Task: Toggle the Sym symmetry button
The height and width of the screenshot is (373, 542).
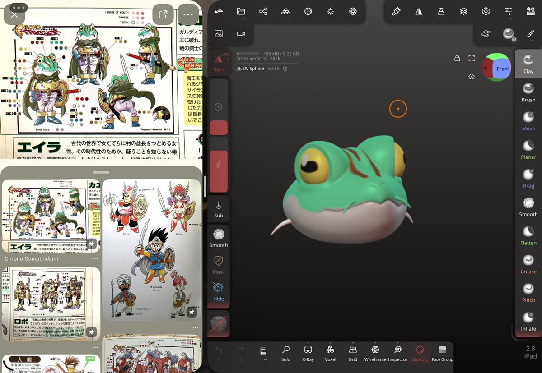Action: point(219,63)
